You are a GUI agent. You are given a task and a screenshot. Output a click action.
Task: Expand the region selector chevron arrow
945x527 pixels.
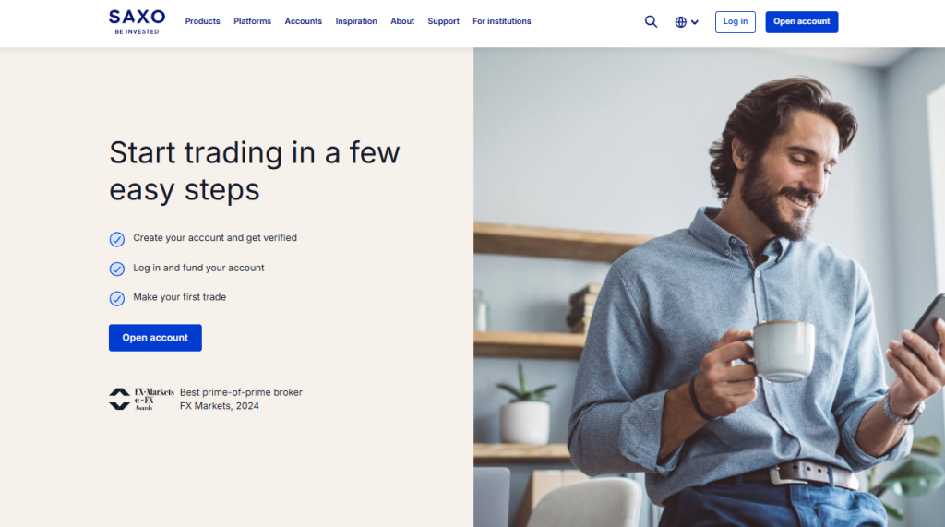tap(695, 22)
